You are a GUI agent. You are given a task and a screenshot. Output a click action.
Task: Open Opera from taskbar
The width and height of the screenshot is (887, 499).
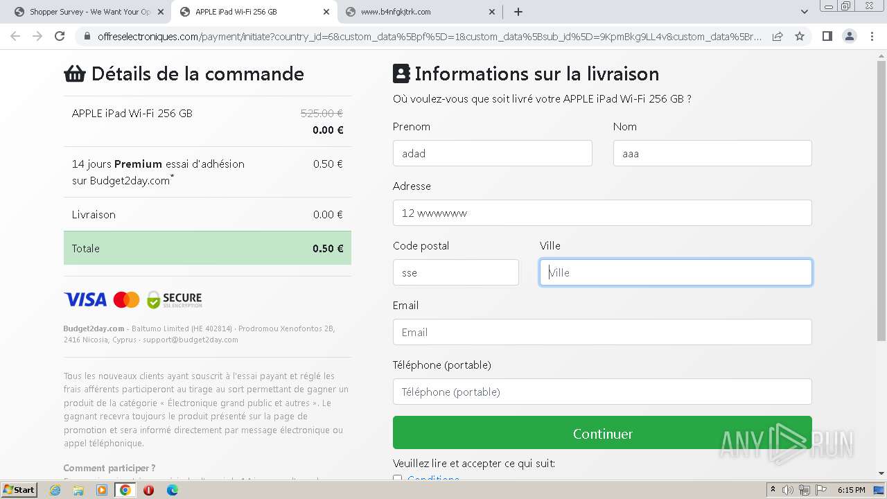tap(148, 490)
